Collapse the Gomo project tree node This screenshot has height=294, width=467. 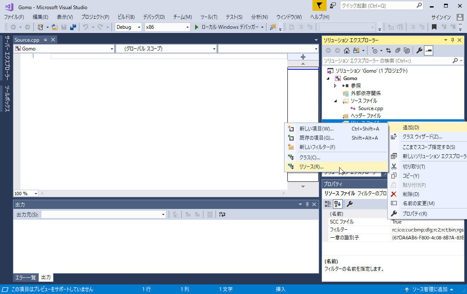click(328, 78)
